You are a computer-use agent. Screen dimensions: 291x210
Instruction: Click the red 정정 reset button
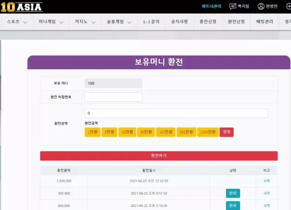coord(226,132)
